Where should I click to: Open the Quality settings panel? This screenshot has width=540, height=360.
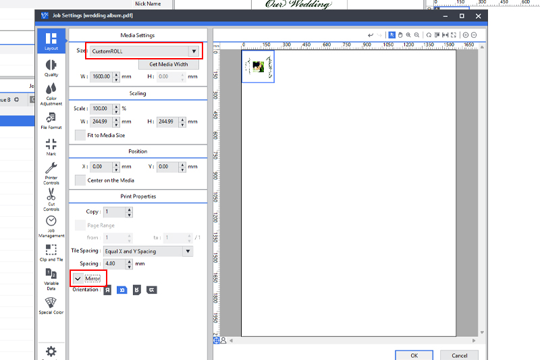point(51,68)
